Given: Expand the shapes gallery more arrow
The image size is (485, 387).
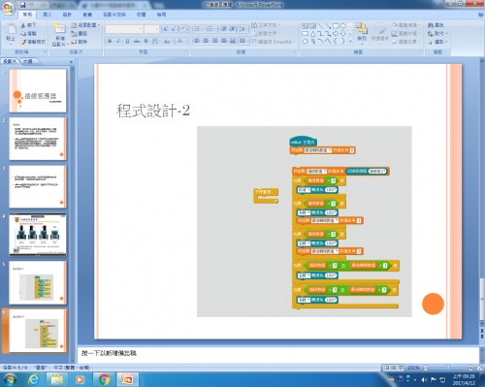Looking at the screenshot, I should [x=350, y=42].
